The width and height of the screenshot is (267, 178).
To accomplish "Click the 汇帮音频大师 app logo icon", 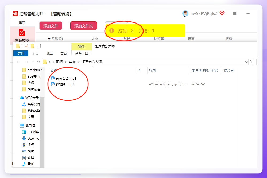I will [15, 14].
